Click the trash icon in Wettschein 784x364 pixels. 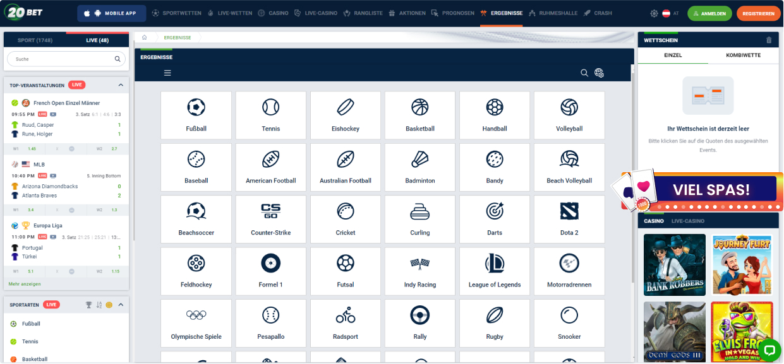coord(769,40)
